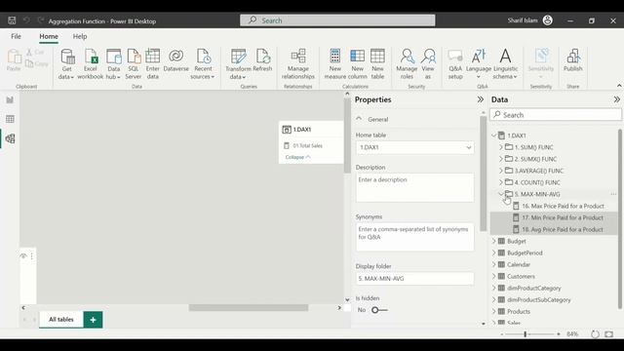Open the File menu

16,36
